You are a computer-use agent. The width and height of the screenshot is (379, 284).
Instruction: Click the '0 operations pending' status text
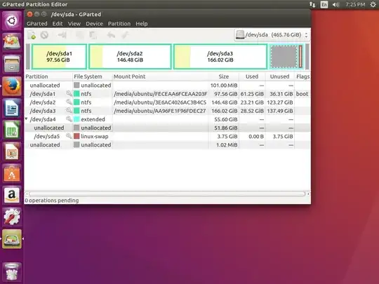(x=52, y=201)
